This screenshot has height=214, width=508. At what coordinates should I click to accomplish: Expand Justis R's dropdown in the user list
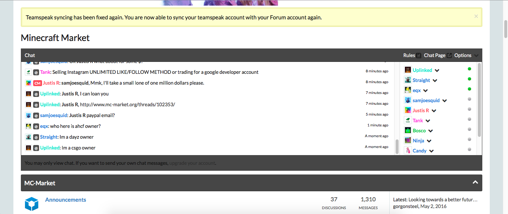click(x=434, y=111)
